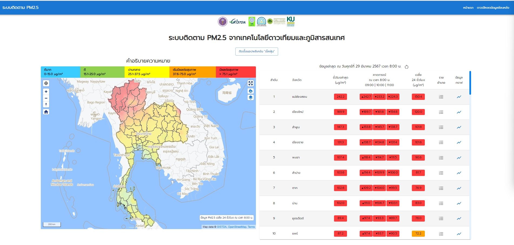Click เฉลี่ย 24 ชั่วโมง column header
514x245 pixels.
tap(418, 80)
